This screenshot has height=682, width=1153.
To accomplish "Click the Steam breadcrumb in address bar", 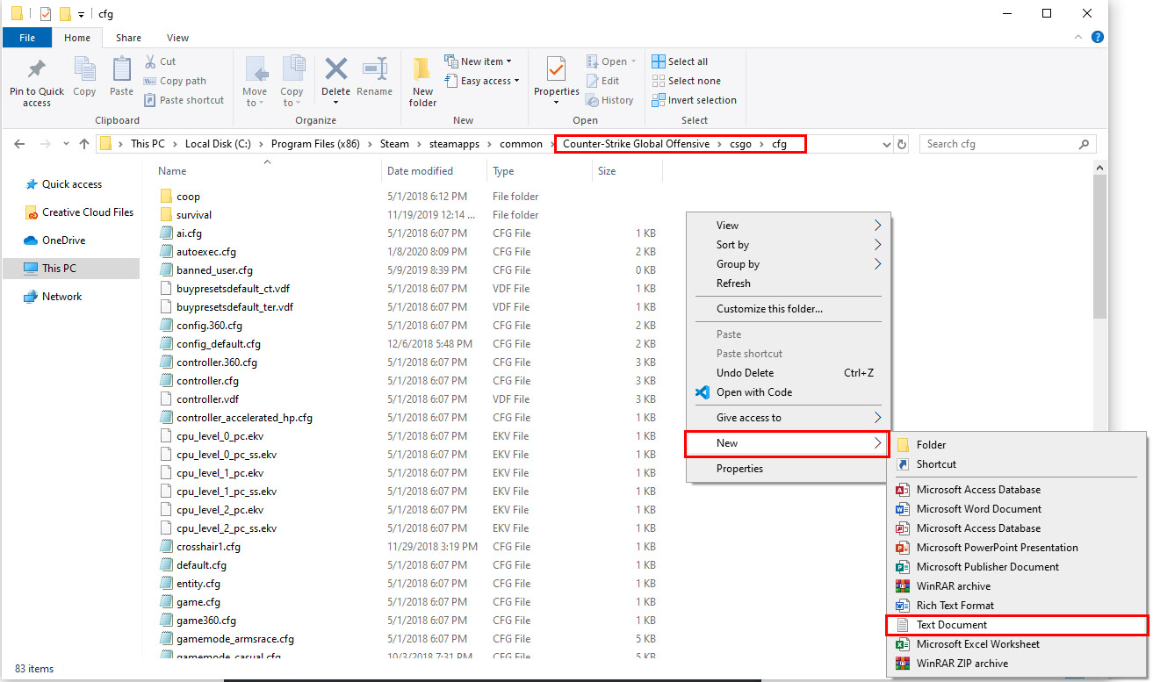I will (x=394, y=144).
